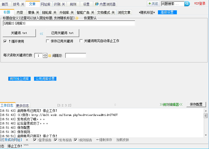
Task: Click the blue search magnifier icon
Action: [x=187, y=4]
